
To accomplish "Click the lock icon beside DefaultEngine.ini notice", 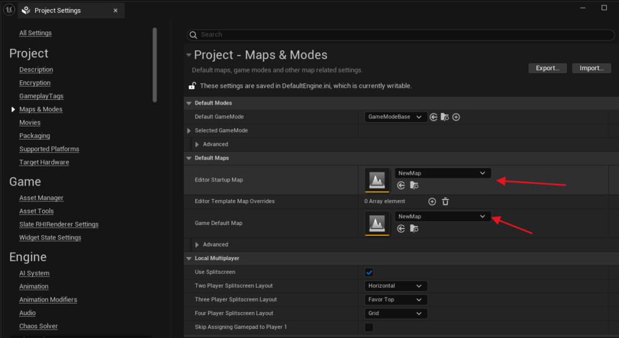I will point(192,86).
